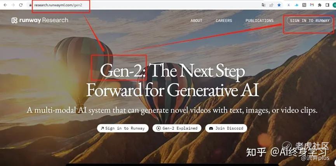
Task: Click the Join Discord button
Action: coord(226,128)
